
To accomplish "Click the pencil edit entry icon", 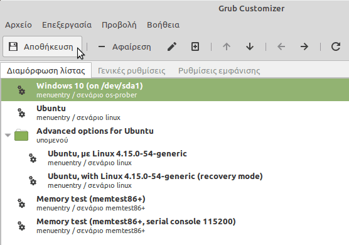I will tap(172, 46).
